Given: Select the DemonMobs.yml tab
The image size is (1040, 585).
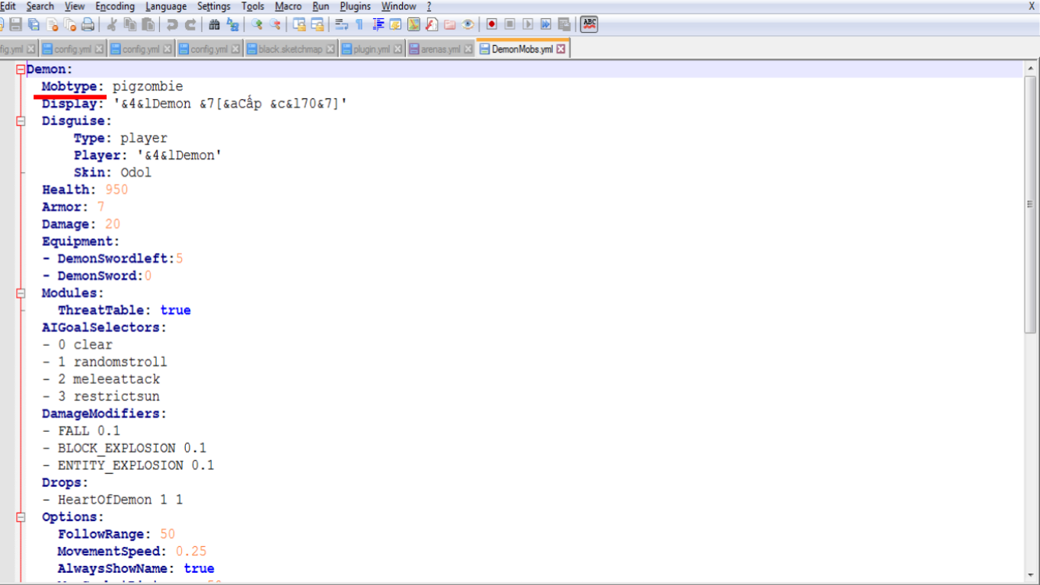Looking at the screenshot, I should (522, 49).
